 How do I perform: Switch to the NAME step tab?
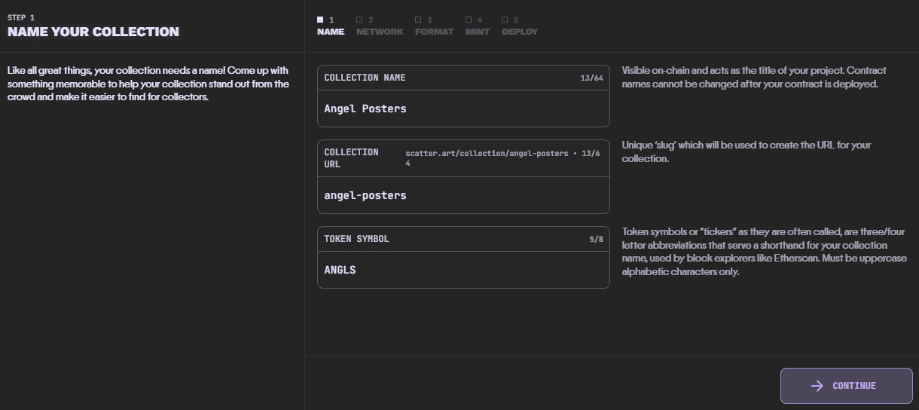(x=331, y=32)
